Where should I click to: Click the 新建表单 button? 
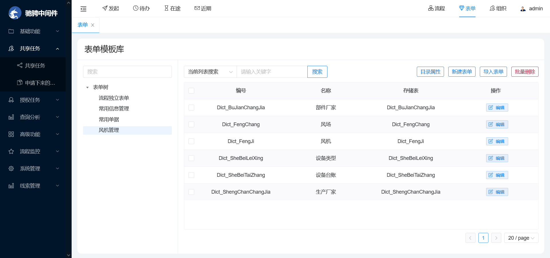(x=462, y=72)
